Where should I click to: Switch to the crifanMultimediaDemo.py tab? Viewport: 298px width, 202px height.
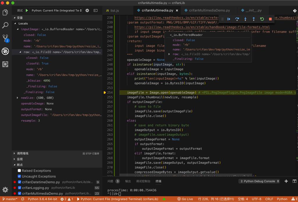point(209,10)
